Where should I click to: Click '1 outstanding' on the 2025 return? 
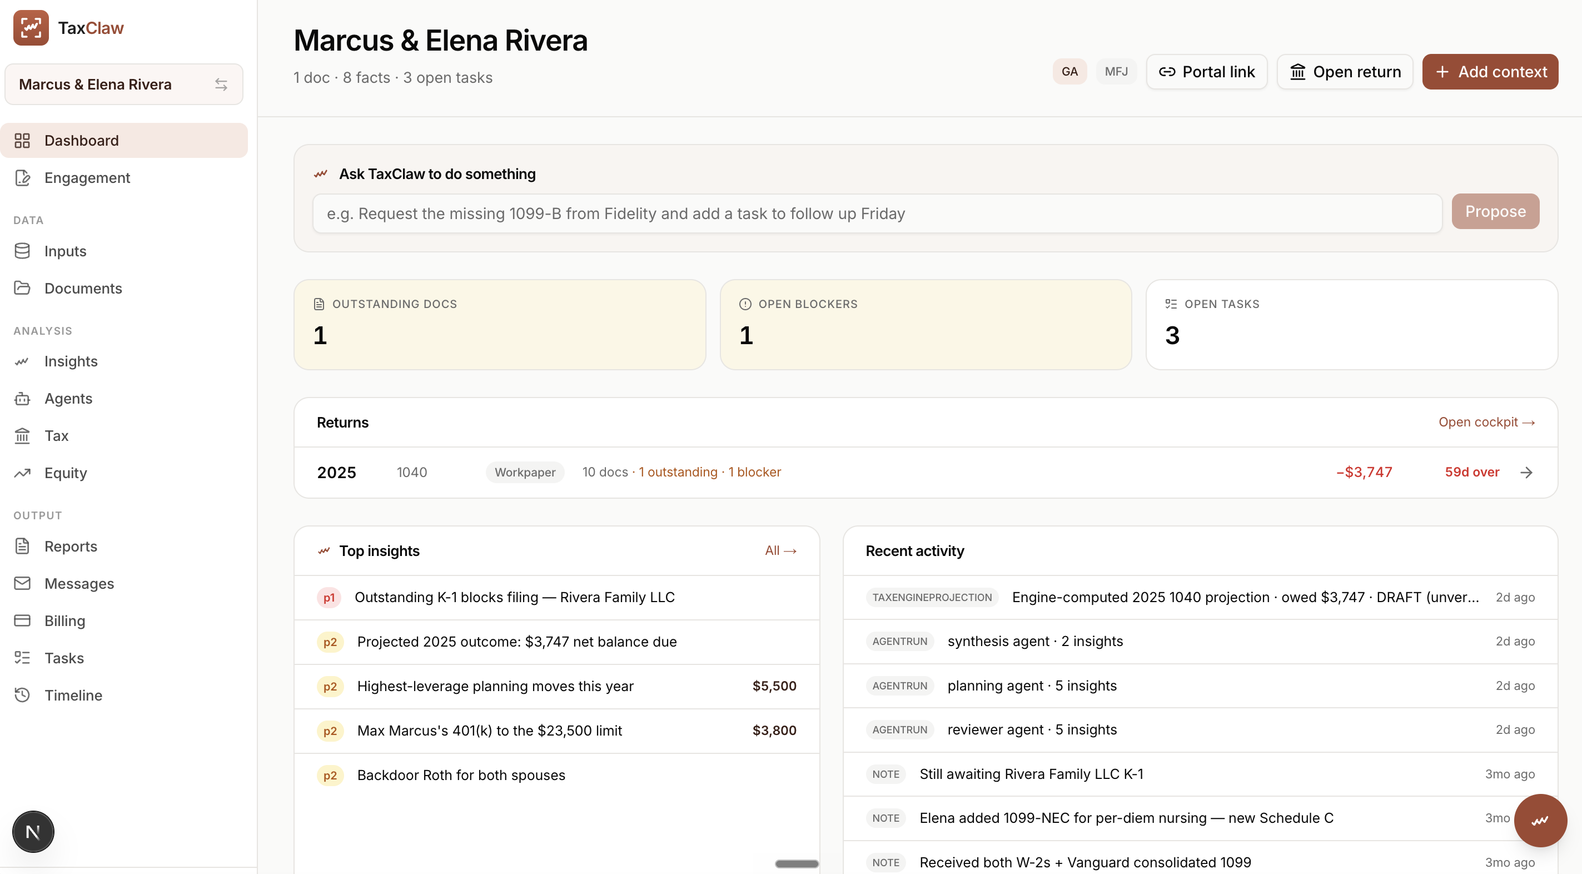(x=678, y=473)
